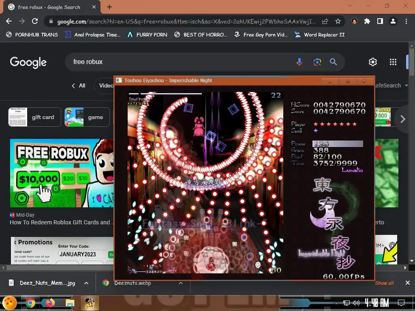The image size is (415, 311).
Task: Click the Google logo
Action: (28, 62)
